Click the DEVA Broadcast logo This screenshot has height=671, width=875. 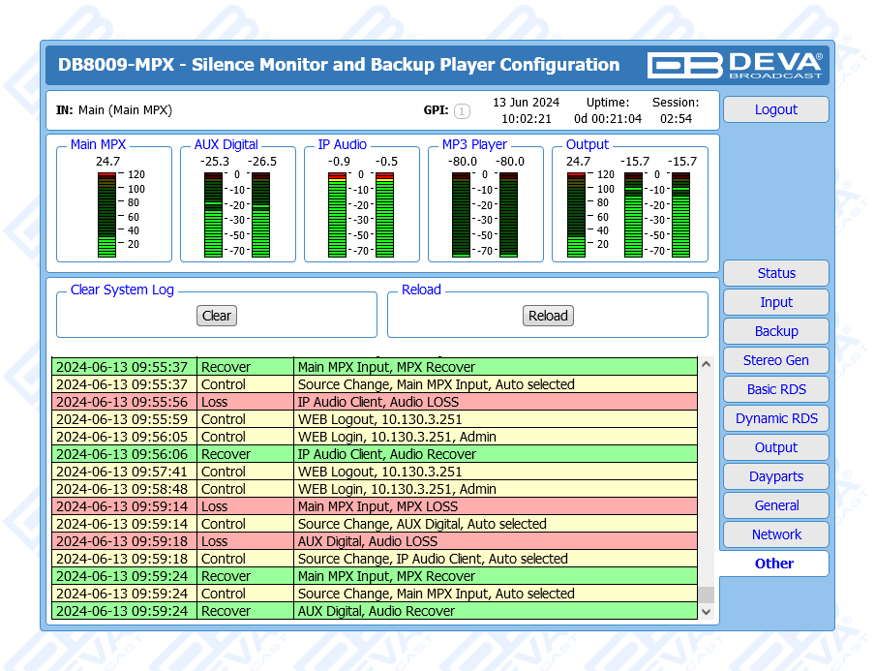[736, 65]
